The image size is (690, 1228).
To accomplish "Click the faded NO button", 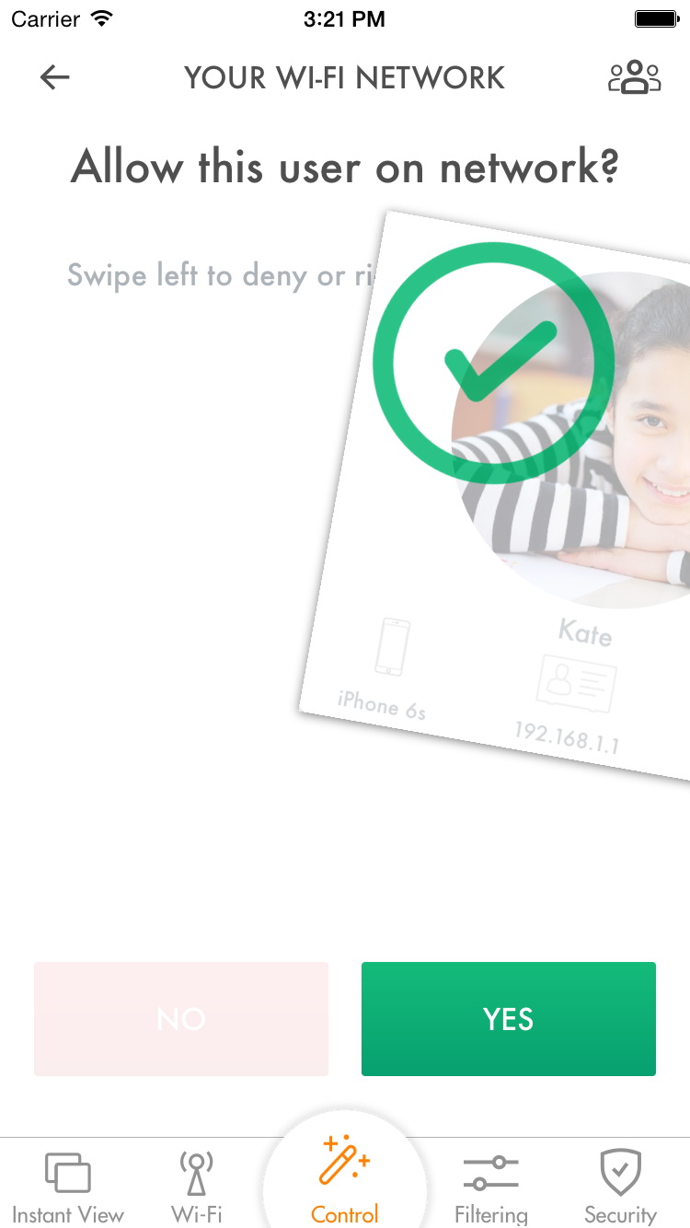I will pyautogui.click(x=181, y=1019).
